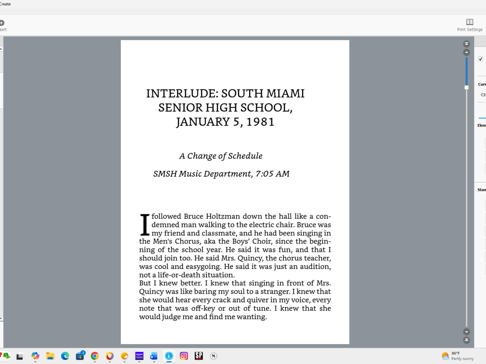Image resolution: width=486 pixels, height=364 pixels.
Task: Open Instagram from the taskbar
Action: tap(184, 356)
